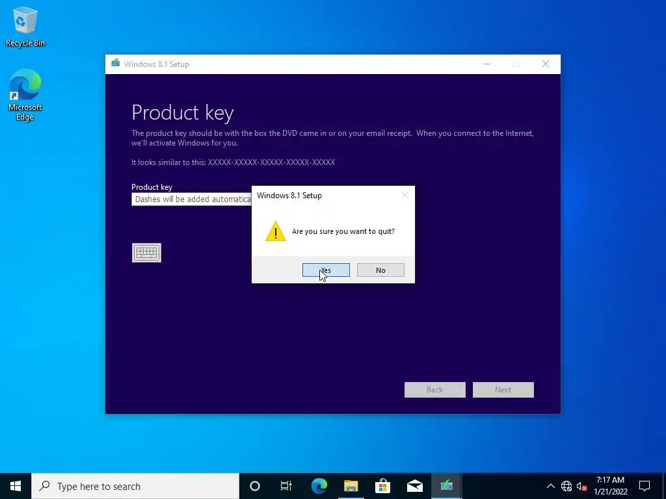
Task: Select the Microsoft Edge desktop shortcut
Action: point(25,95)
